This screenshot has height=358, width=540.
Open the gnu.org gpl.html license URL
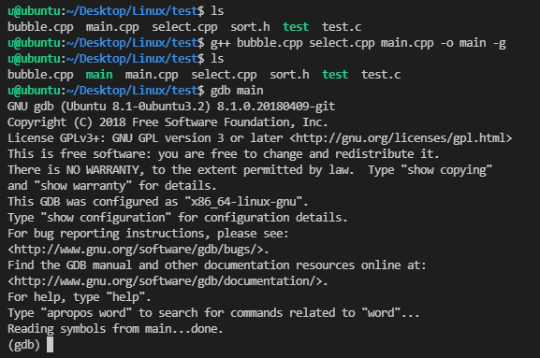coord(401,138)
